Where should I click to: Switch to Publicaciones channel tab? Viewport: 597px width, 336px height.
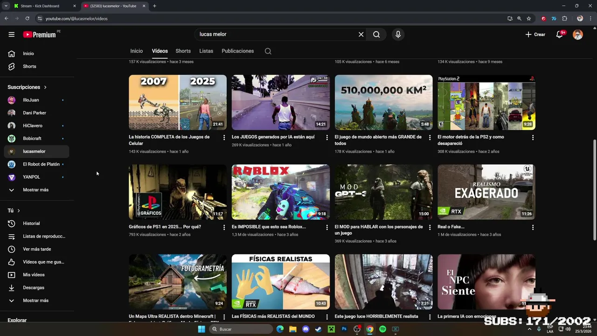[x=238, y=51]
